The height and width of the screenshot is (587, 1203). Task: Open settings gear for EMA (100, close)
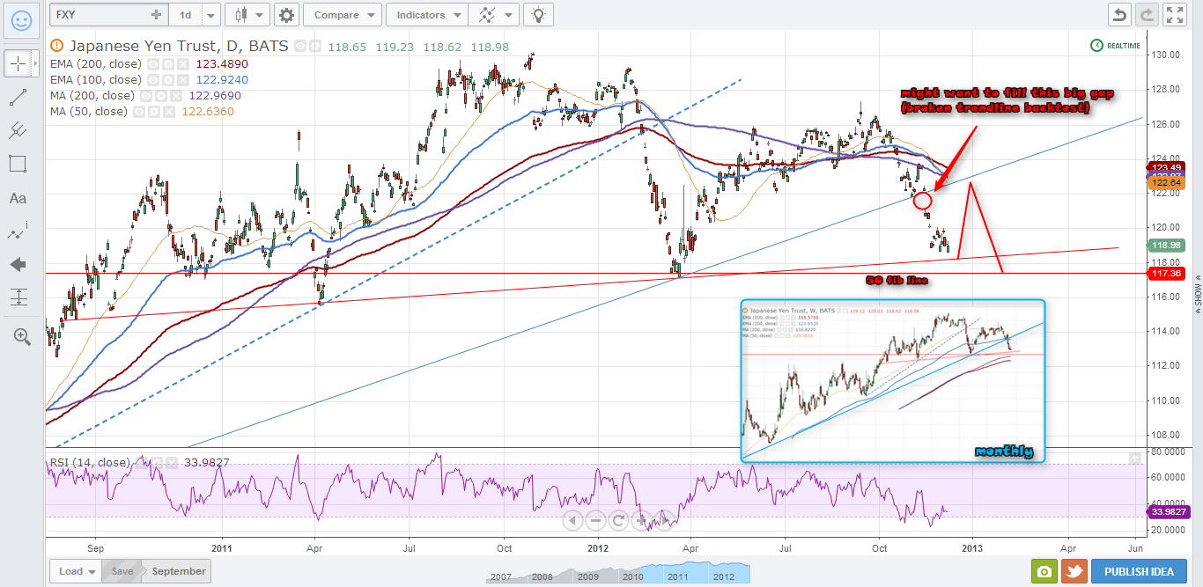(x=167, y=80)
